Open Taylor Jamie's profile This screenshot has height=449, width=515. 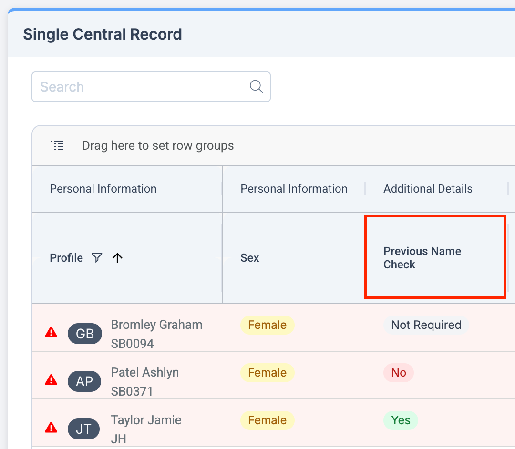(146, 420)
